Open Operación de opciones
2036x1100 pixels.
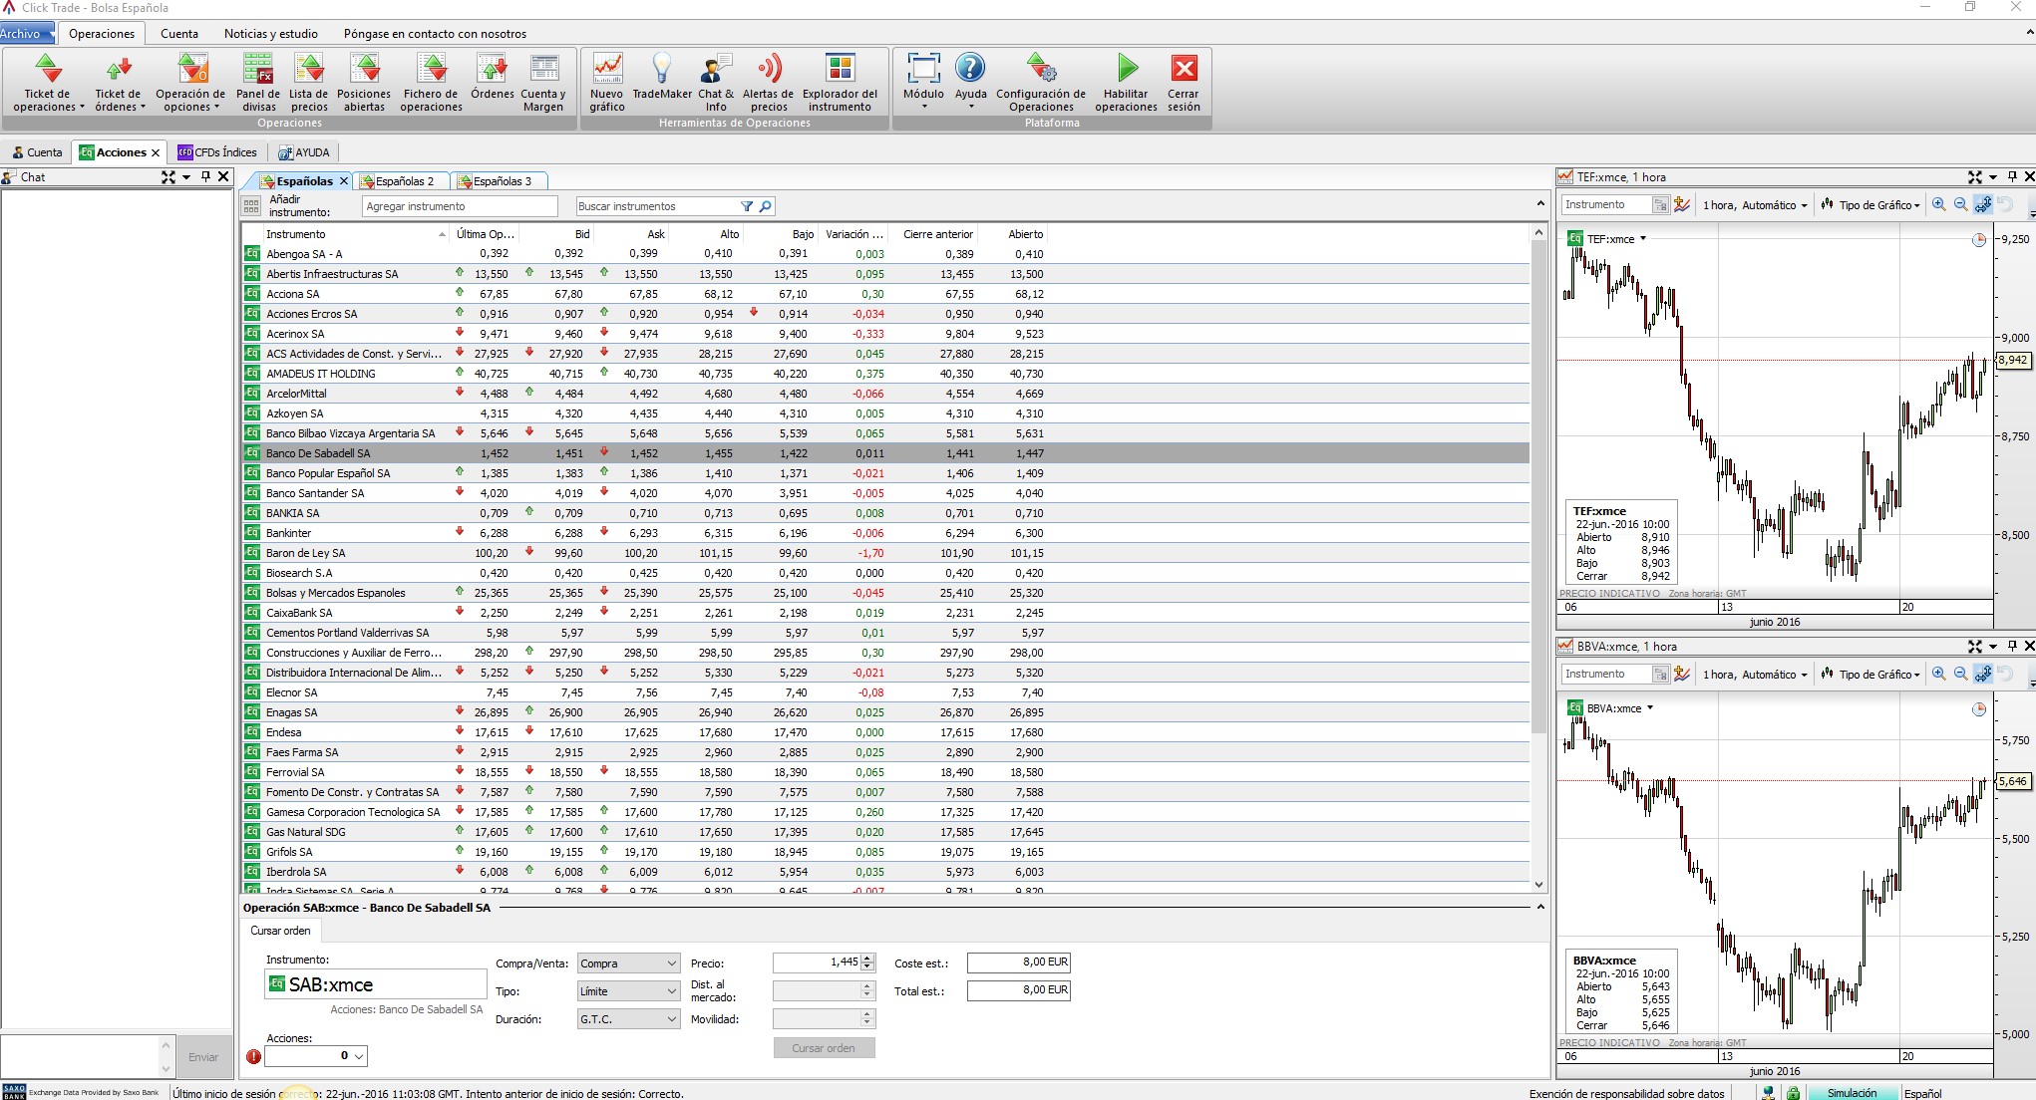click(191, 82)
